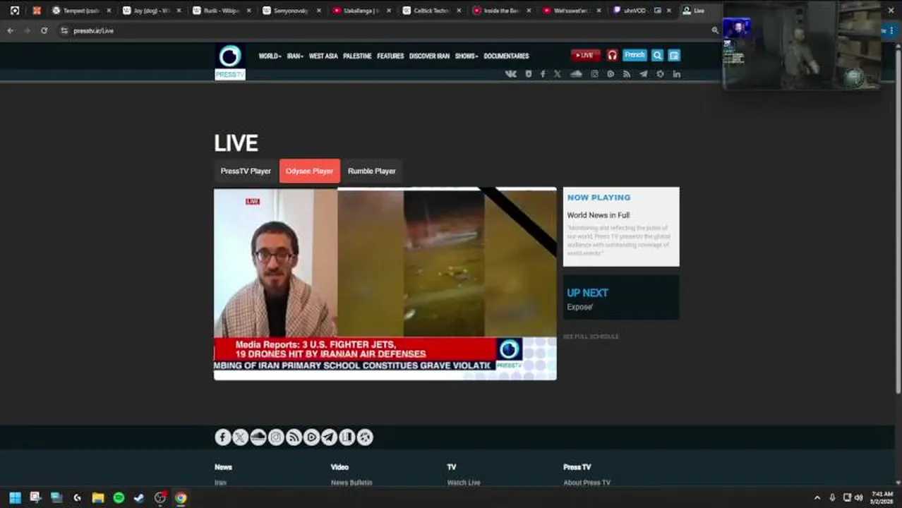Expand the IRAN menu dropdown
902x508 pixels.
pos(295,56)
